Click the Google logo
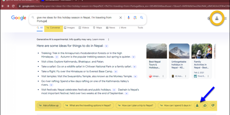 point(19,18)
